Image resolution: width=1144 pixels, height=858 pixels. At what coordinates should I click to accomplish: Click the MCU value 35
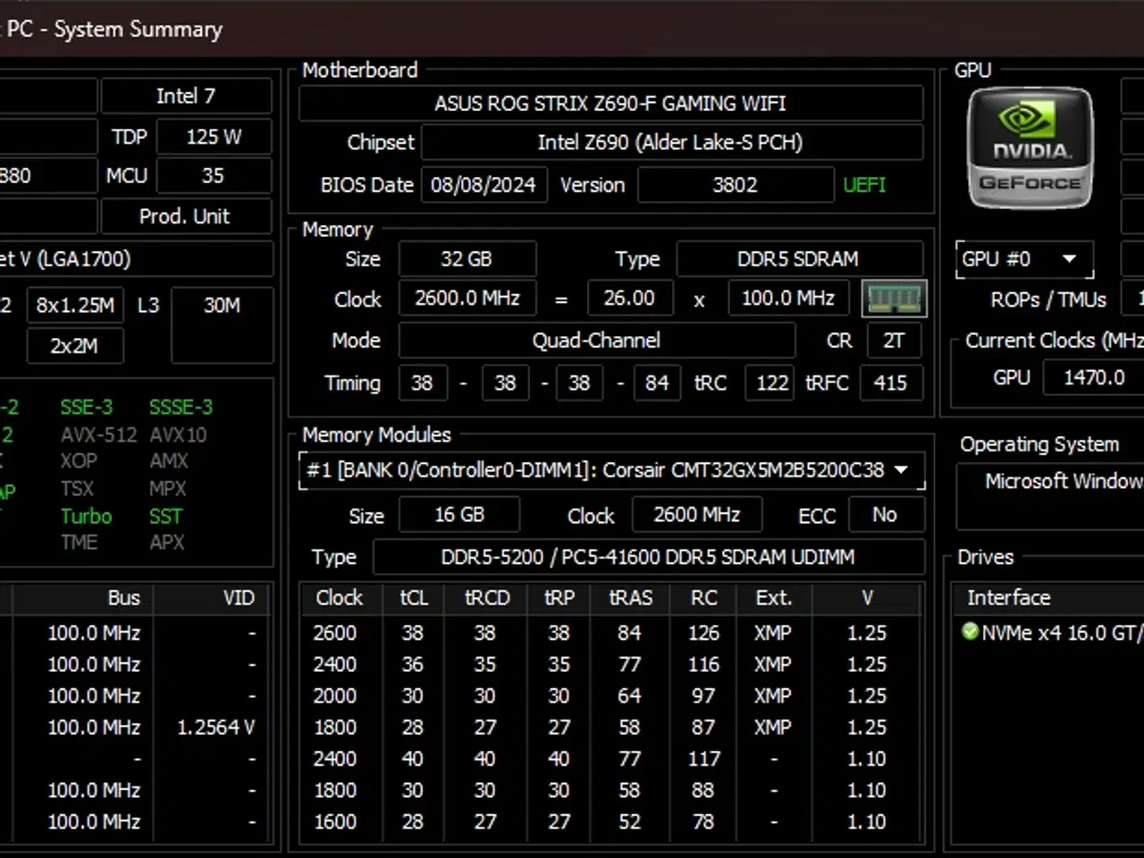click(214, 175)
